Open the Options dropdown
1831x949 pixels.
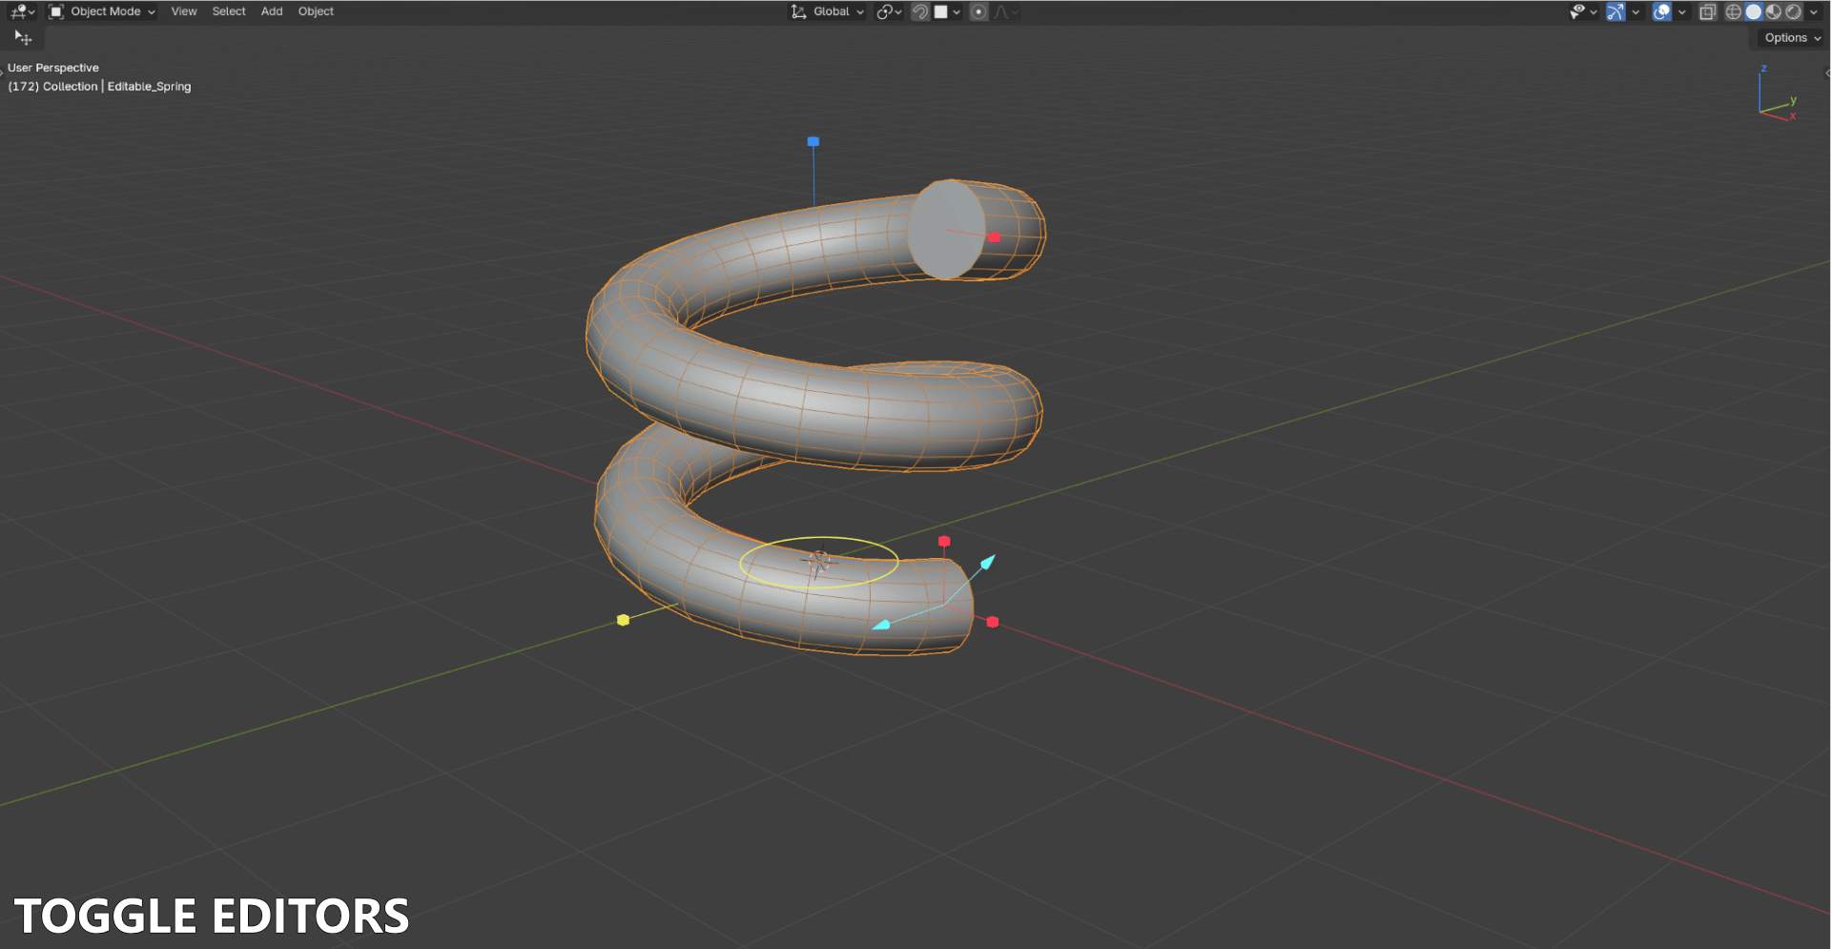coord(1792,38)
